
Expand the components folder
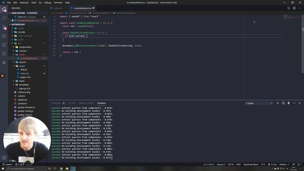click(x=25, y=47)
